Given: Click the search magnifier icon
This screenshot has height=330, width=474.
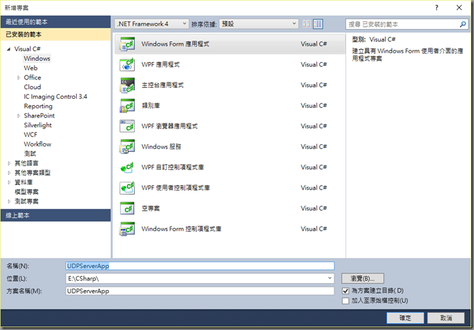Looking at the screenshot, I should (462, 24).
